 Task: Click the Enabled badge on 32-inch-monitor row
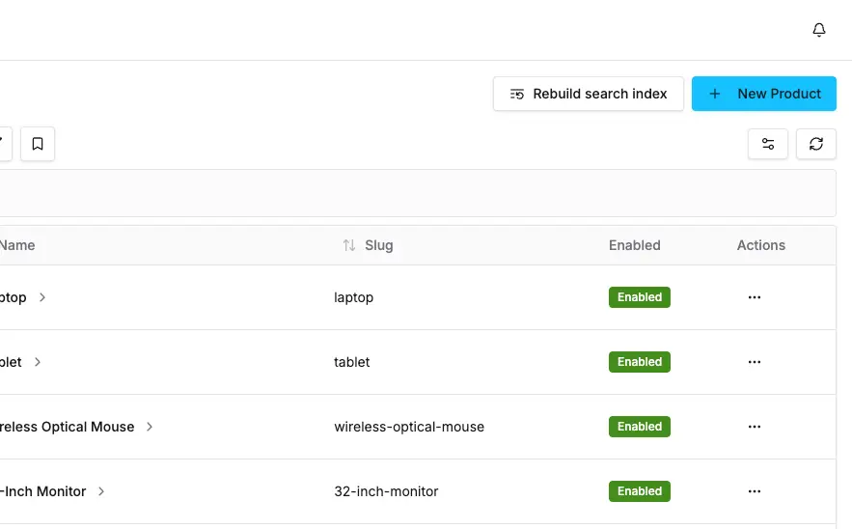tap(639, 491)
